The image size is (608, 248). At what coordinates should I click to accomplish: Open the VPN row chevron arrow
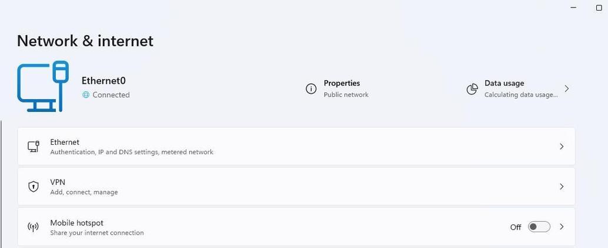(562, 186)
